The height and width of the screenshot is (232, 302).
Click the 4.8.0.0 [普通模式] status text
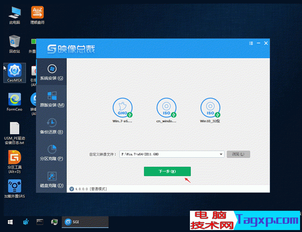[x=91, y=189]
